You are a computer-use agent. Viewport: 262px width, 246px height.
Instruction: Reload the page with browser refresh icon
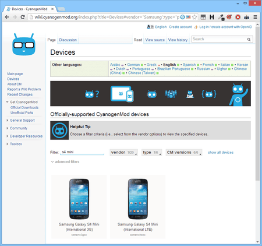pos(23,17)
